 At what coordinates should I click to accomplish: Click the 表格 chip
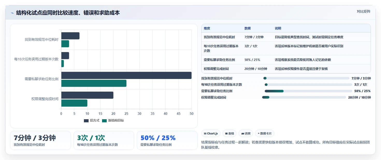[x=229, y=133]
